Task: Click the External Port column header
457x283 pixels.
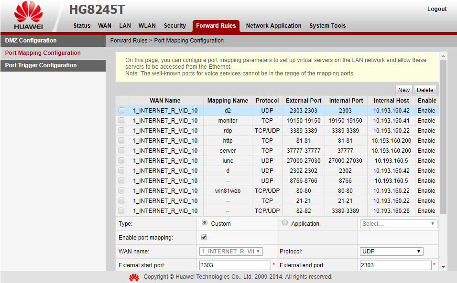Action: 304,101
